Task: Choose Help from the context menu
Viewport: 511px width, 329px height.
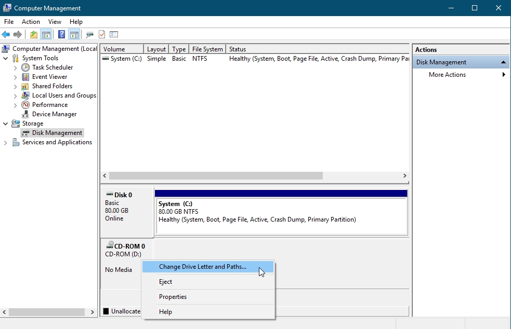Action: pos(207,312)
